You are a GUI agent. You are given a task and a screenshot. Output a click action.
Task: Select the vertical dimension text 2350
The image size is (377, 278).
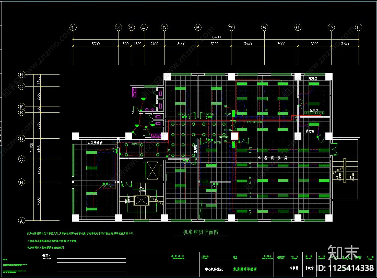38,96
